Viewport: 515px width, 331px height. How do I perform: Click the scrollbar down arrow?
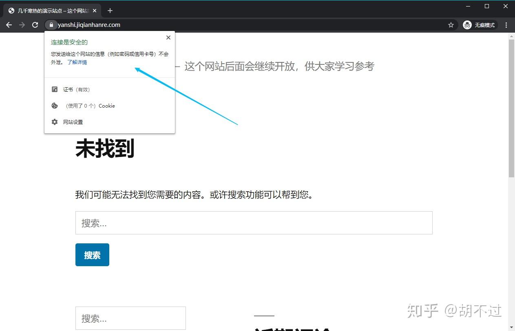tap(512, 327)
